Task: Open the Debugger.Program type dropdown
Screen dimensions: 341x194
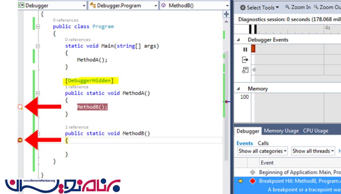Action: [x=123, y=6]
